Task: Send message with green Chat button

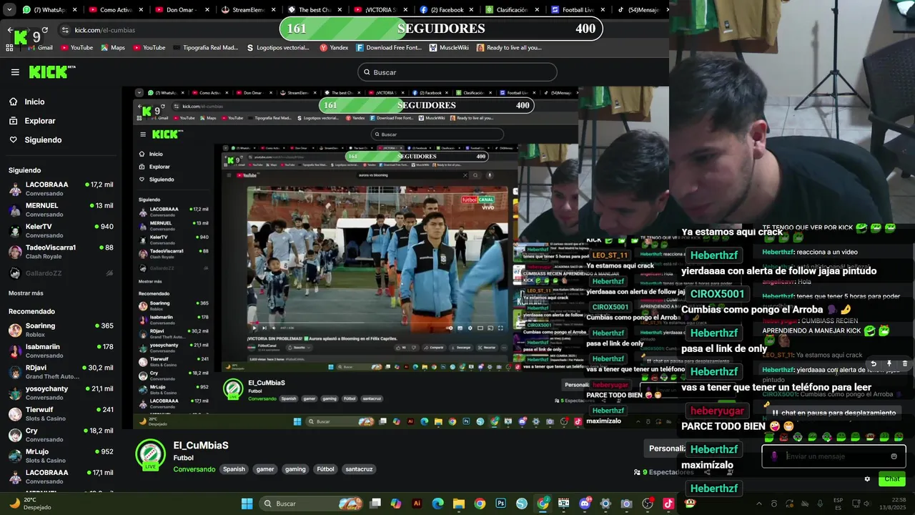Action: tap(891, 479)
